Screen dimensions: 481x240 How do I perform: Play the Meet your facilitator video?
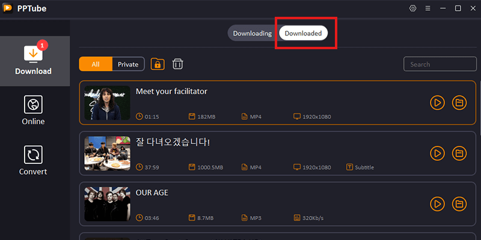[437, 103]
